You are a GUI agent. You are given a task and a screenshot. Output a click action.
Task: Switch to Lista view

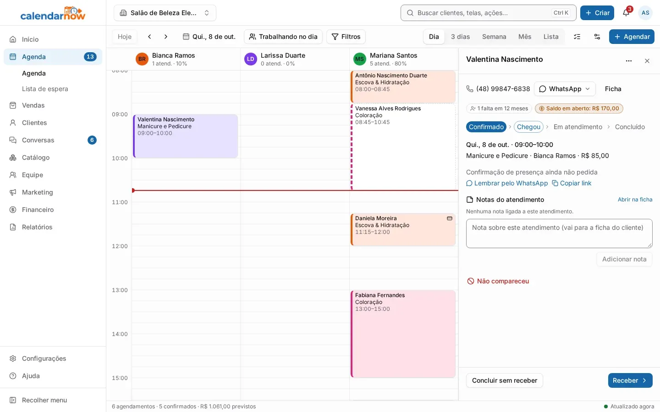(x=551, y=37)
